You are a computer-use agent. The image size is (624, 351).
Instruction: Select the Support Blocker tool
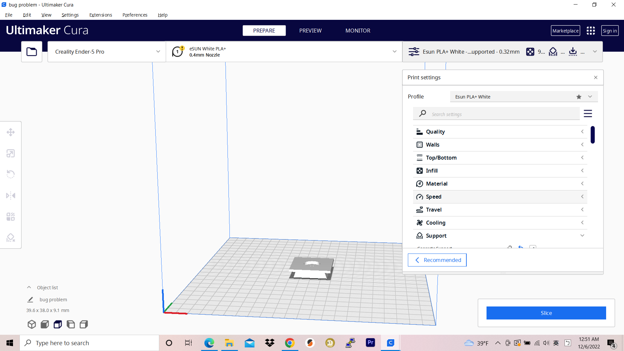11,238
